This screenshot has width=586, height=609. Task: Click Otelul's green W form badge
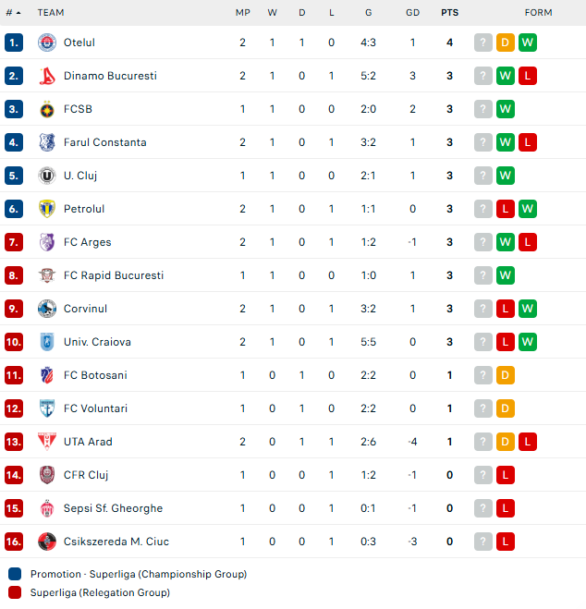point(528,43)
